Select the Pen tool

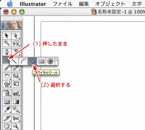coord(7,52)
